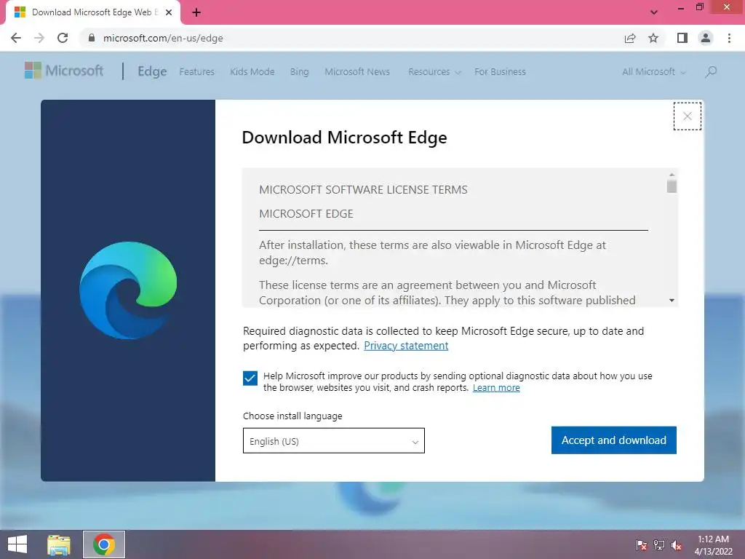Image resolution: width=745 pixels, height=559 pixels.
Task: Open network status tray icon
Action: tap(659, 545)
